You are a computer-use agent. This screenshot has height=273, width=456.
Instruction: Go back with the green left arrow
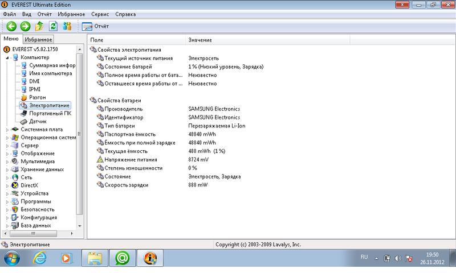pos(11,26)
